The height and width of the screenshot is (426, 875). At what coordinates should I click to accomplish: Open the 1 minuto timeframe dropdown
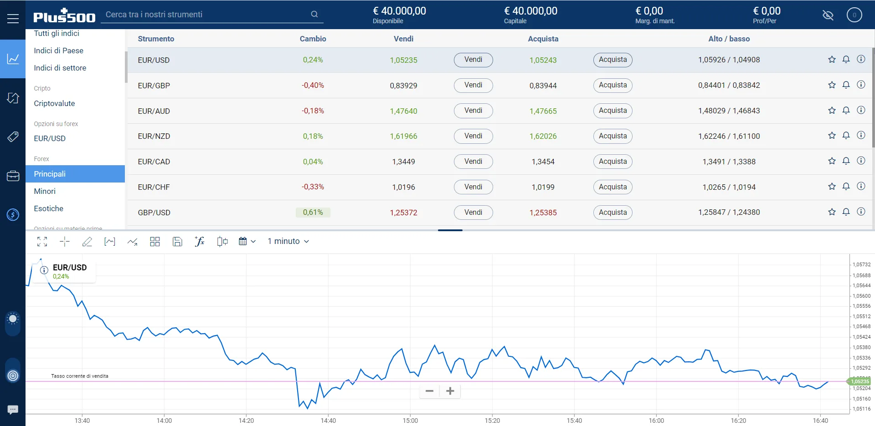click(288, 241)
